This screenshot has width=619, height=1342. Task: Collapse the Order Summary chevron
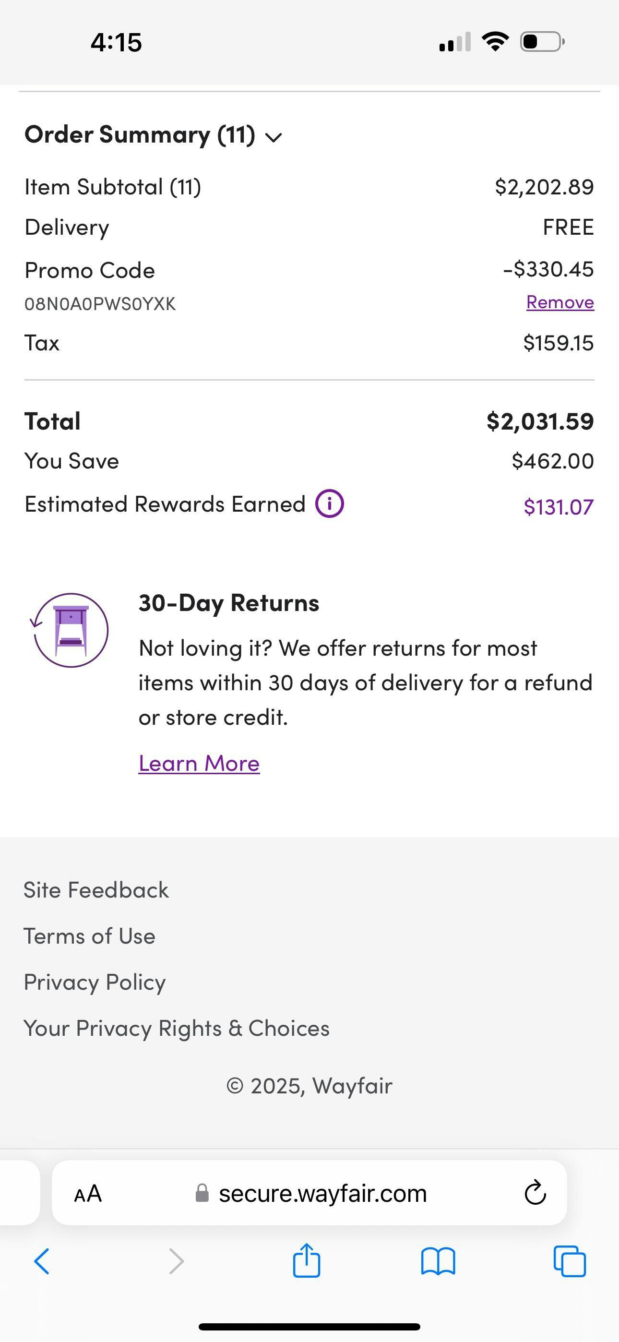tap(274, 136)
